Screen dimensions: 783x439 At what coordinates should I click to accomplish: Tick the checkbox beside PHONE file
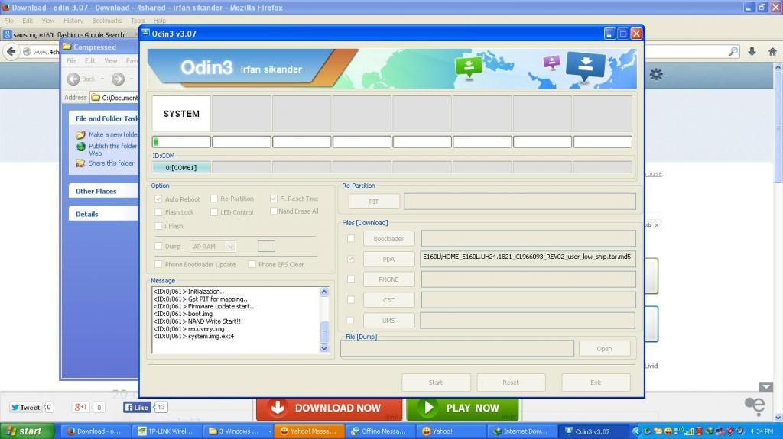point(350,279)
